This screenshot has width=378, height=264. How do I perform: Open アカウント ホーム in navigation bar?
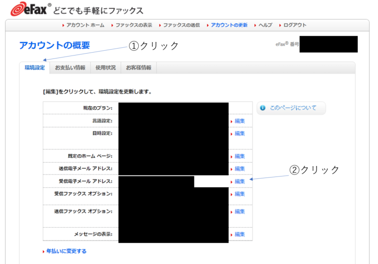[84, 25]
